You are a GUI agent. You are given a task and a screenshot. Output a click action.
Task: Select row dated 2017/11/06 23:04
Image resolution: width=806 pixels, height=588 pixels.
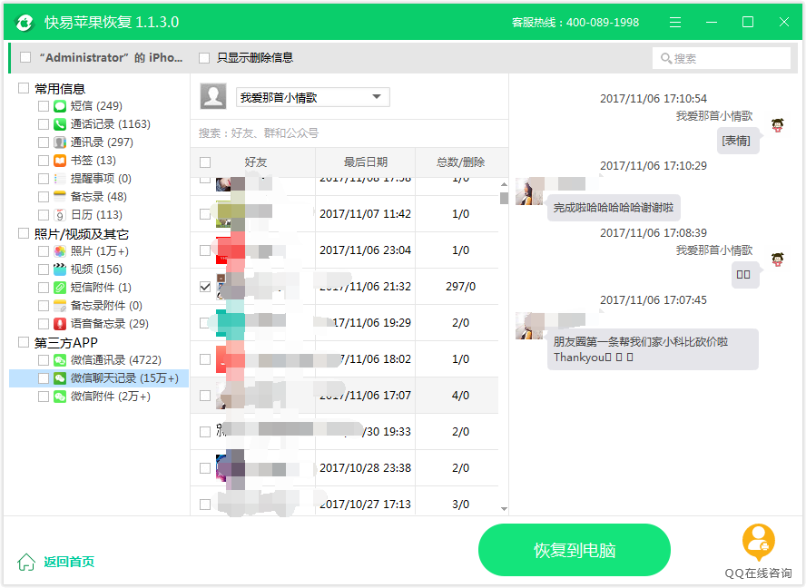[344, 250]
